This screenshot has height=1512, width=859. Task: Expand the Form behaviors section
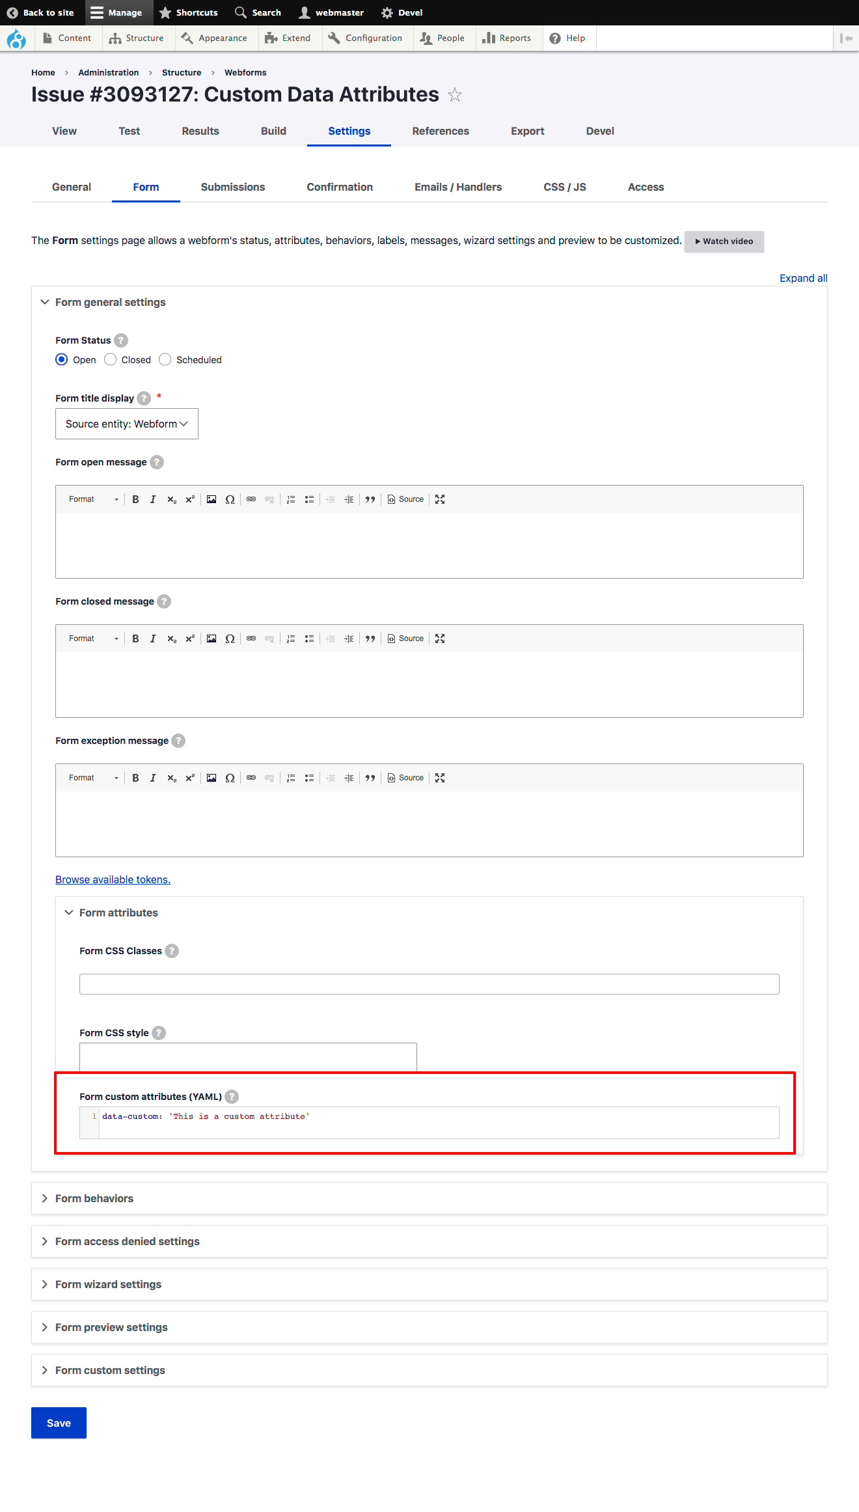94,1198
